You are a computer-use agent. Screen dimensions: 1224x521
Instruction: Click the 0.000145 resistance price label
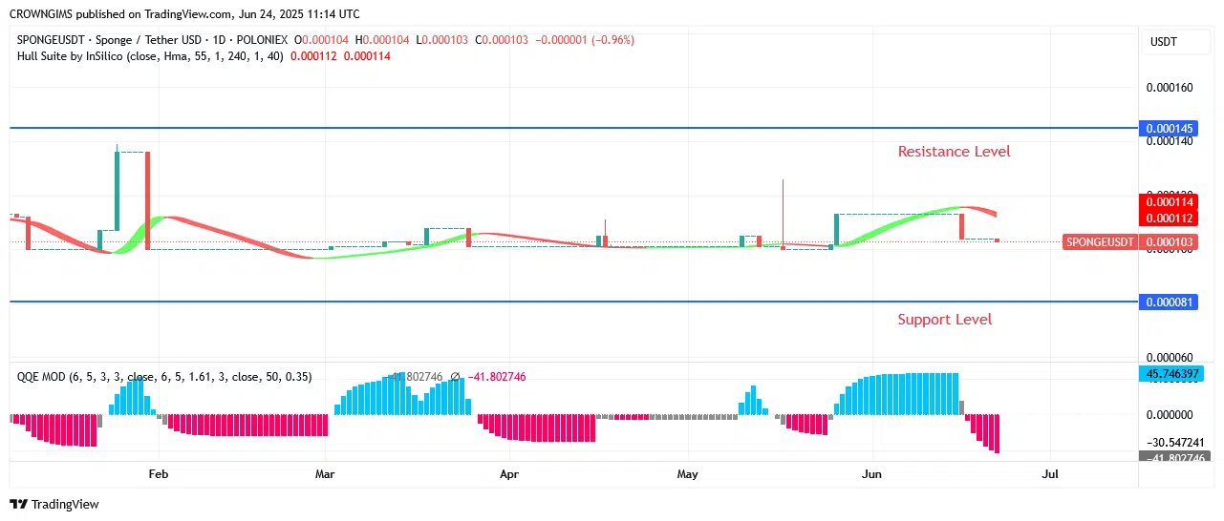[x=1168, y=128]
